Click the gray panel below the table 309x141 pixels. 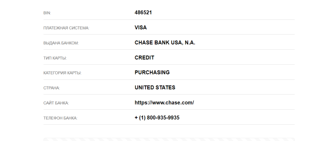169,140
